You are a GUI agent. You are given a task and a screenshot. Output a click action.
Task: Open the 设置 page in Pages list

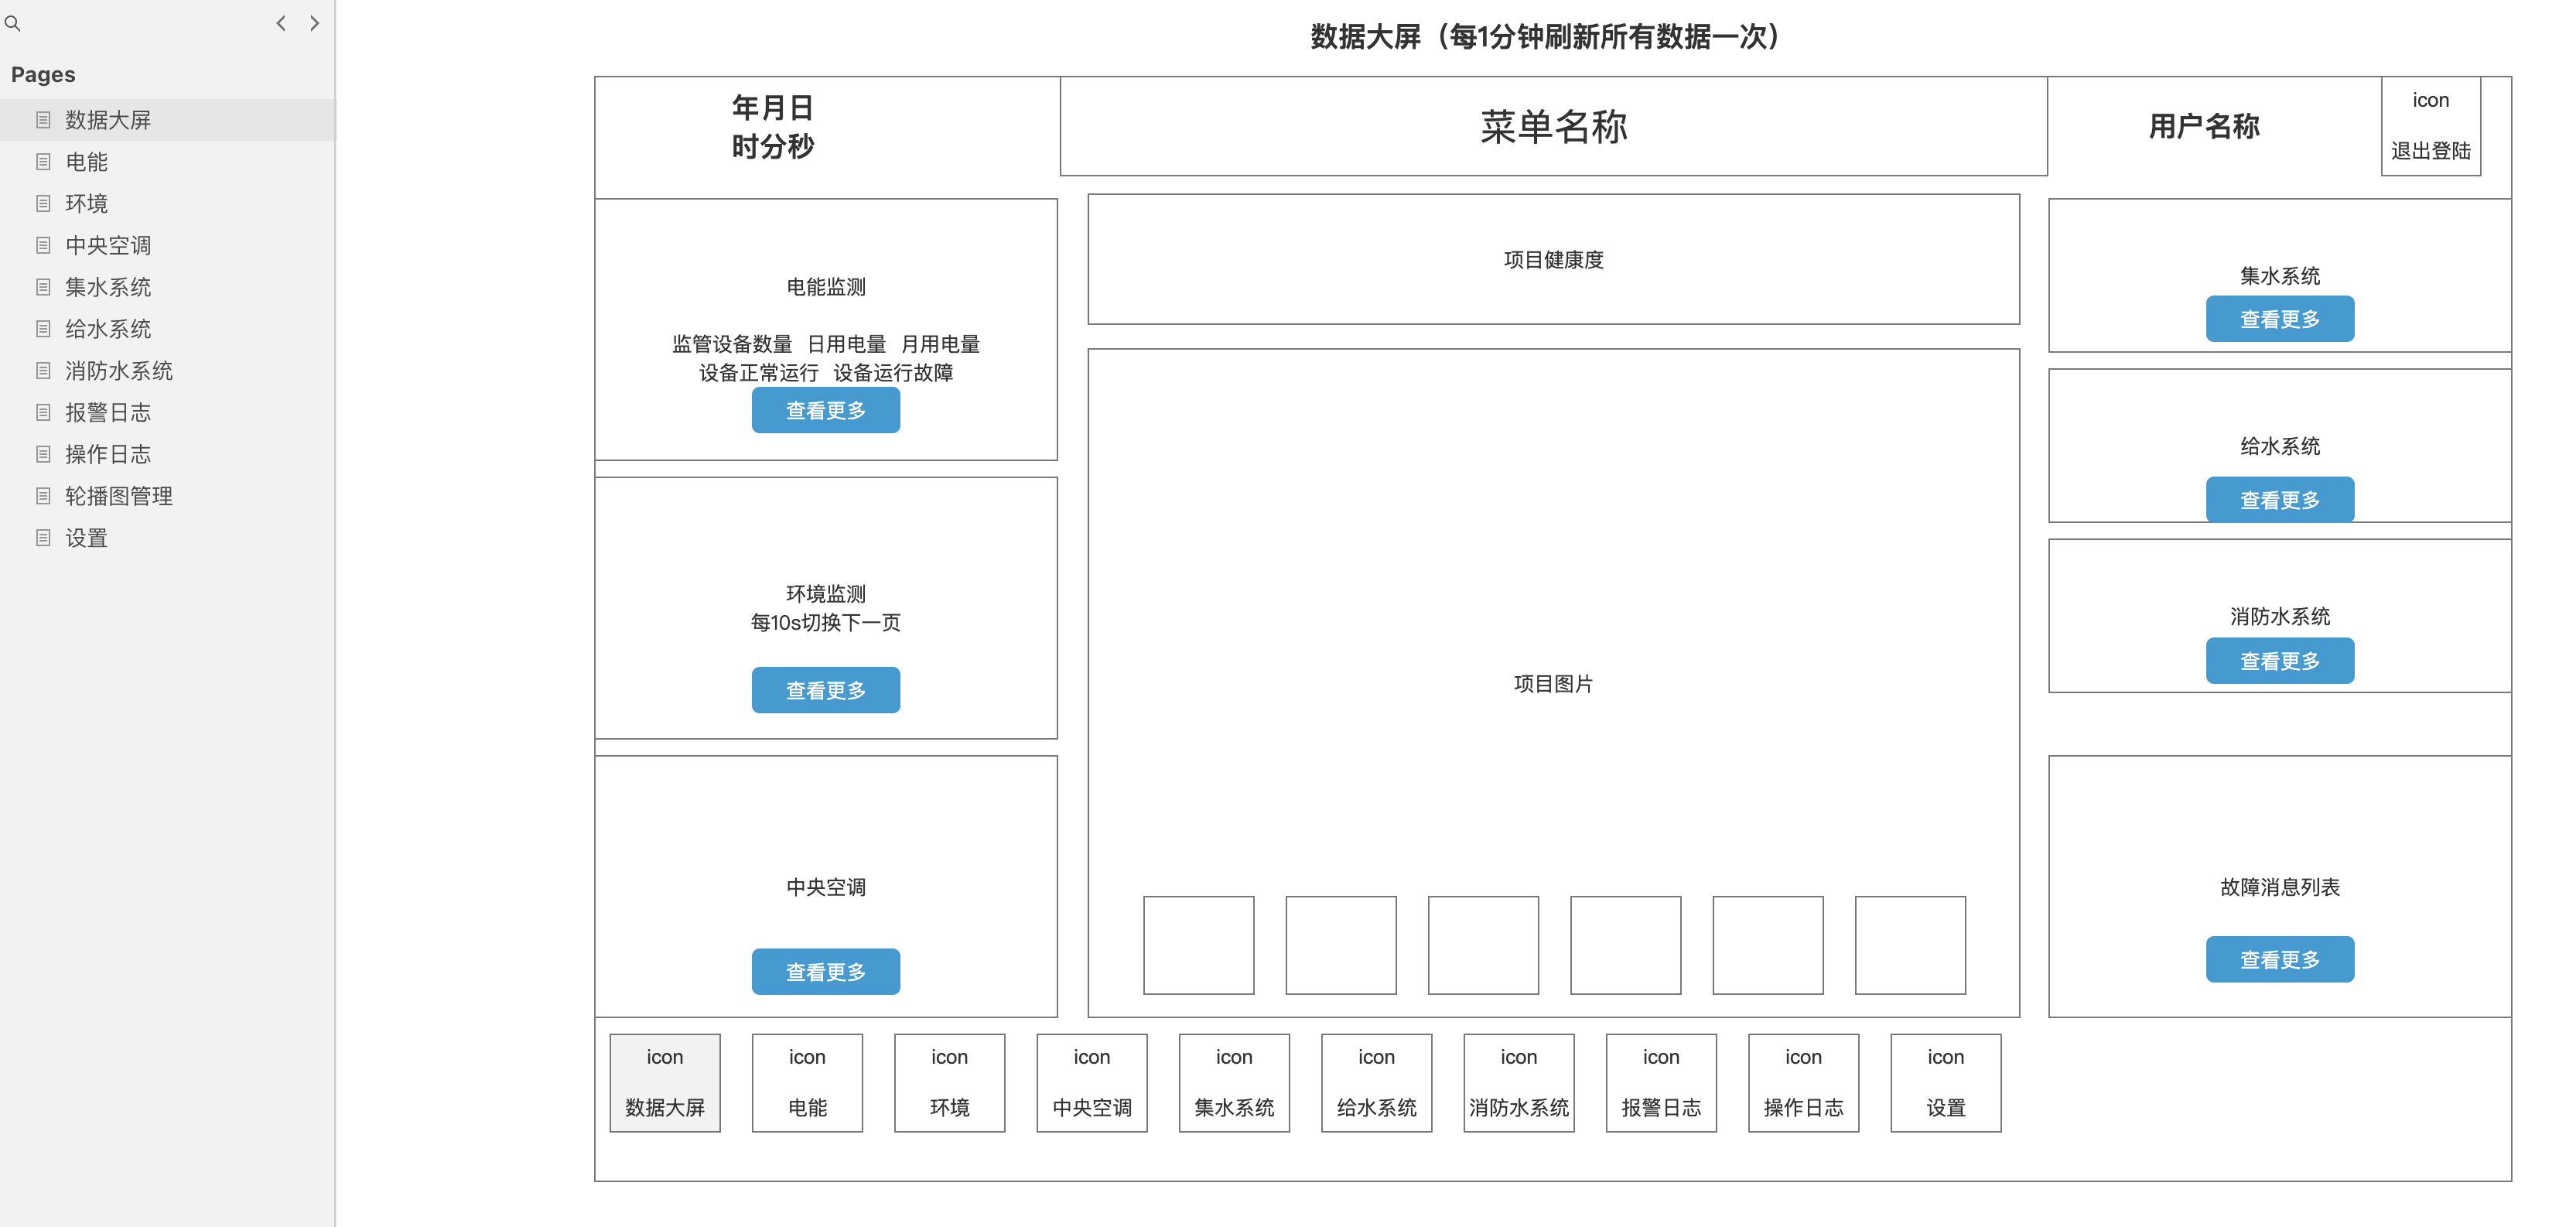tap(168, 539)
